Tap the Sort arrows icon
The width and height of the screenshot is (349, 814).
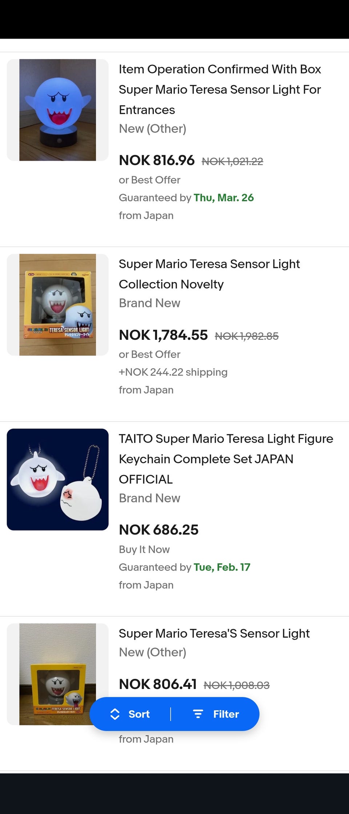115,714
